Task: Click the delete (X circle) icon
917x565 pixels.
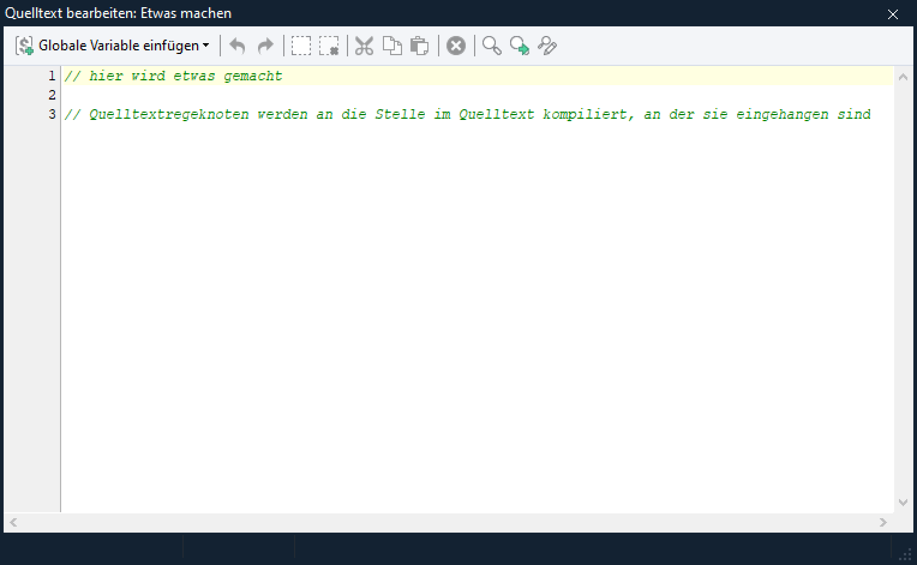Action: [456, 46]
